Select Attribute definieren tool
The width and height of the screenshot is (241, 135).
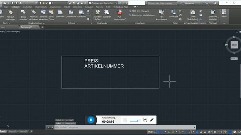tap(34, 15)
